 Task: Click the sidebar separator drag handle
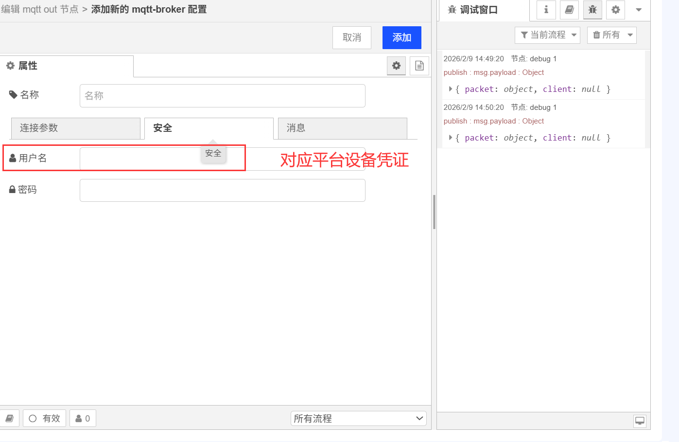click(x=434, y=212)
